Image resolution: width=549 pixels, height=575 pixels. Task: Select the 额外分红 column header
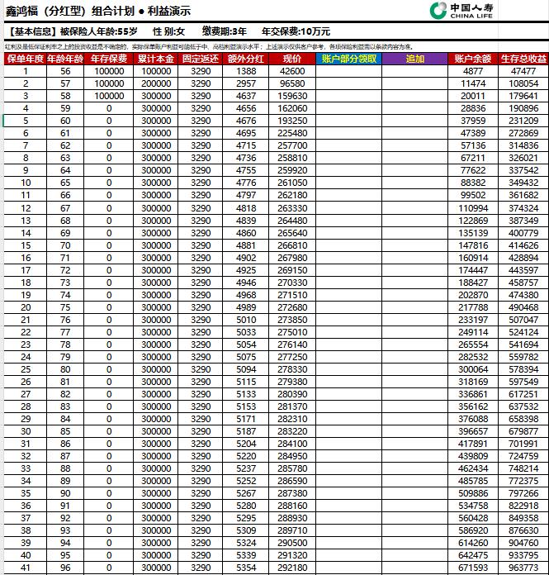click(x=246, y=59)
